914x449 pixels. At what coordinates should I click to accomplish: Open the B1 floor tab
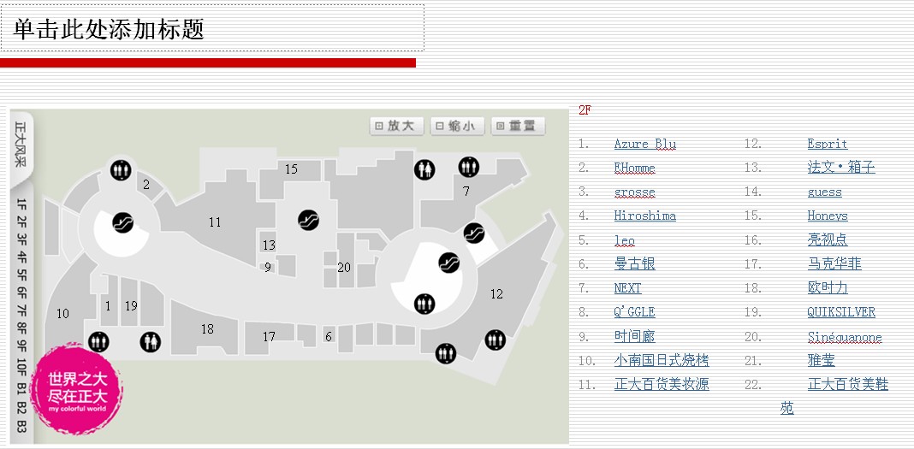(21, 388)
